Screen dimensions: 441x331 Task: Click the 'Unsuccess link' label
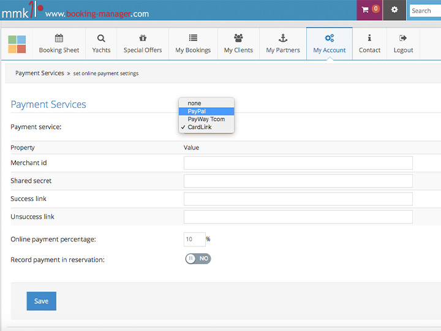[32, 217]
